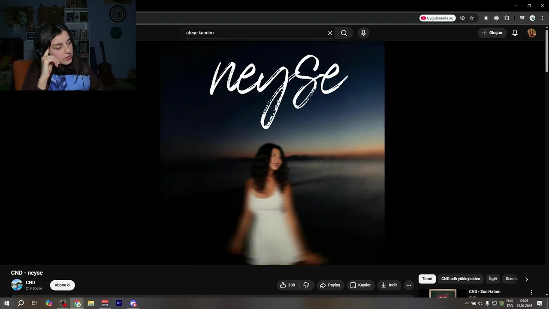Select the CND adlı yükleyiciden chip

coord(461,279)
